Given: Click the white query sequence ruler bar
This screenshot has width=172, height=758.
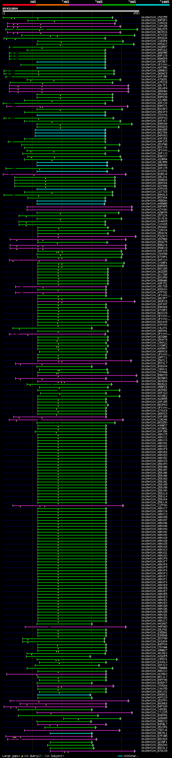Looking at the screenshot, I should click(x=71, y=11).
